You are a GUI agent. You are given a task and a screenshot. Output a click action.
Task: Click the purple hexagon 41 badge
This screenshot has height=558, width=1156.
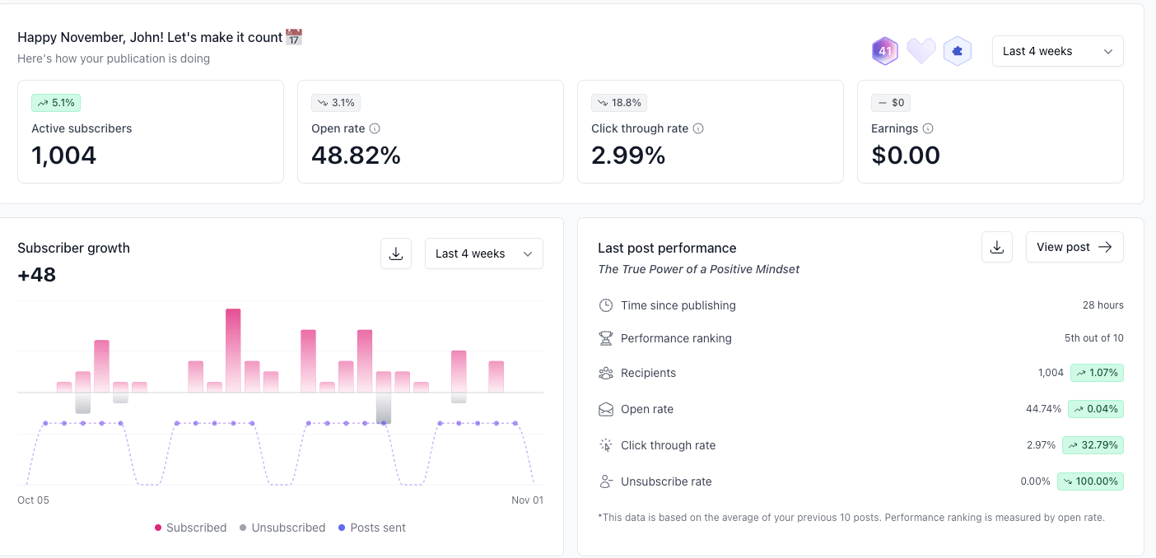[x=885, y=51]
